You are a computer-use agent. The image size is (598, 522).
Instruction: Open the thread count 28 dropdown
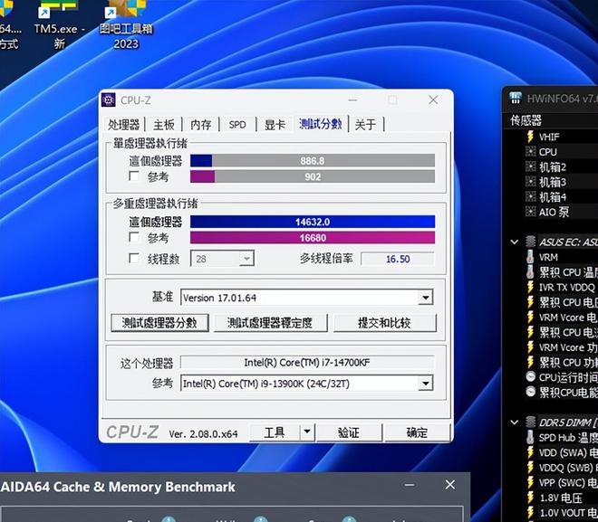(x=246, y=259)
